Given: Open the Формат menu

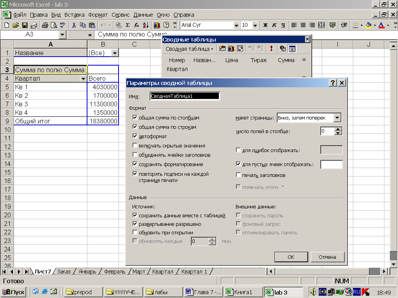Looking at the screenshot, I should (x=98, y=15).
